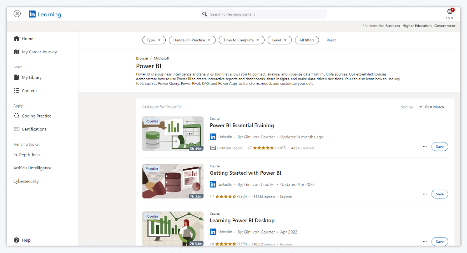
Task: Go to the Microsoft breadcrumb link
Action: 162,58
